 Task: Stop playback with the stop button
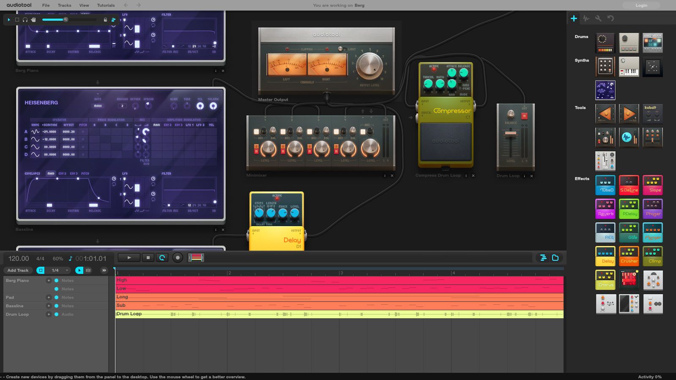coord(148,257)
